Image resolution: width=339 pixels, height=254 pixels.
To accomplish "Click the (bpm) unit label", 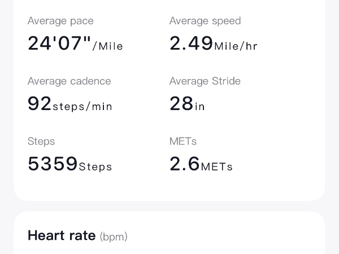I will (x=114, y=237).
